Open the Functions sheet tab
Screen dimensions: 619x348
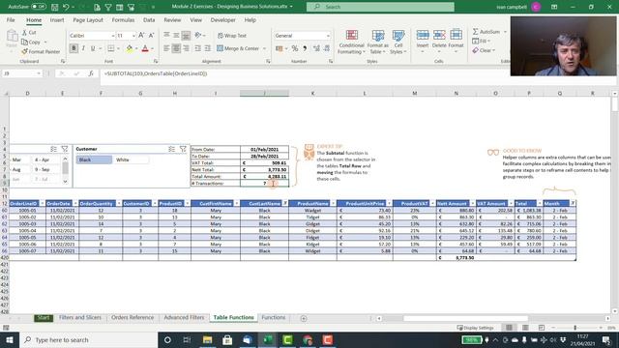[273, 317]
